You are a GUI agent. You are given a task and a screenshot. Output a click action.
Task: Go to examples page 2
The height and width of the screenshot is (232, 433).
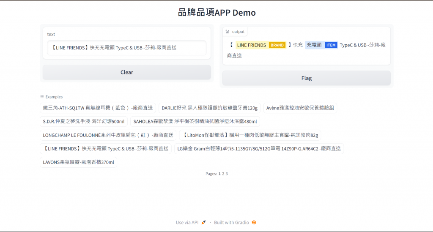tap(223, 174)
